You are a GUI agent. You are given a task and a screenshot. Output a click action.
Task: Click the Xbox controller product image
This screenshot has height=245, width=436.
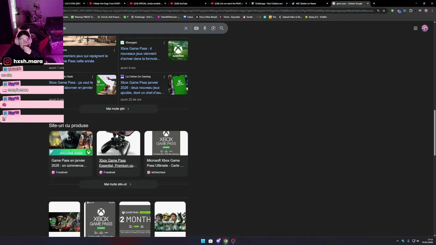tap(118, 143)
